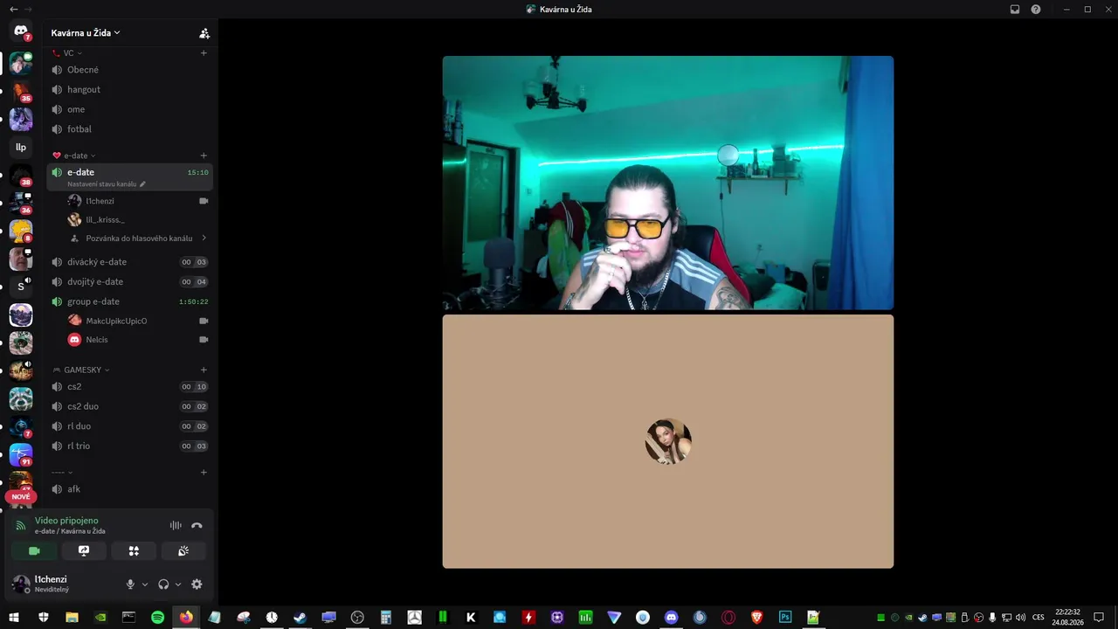Open the voice channel invite chevron row

(x=138, y=238)
